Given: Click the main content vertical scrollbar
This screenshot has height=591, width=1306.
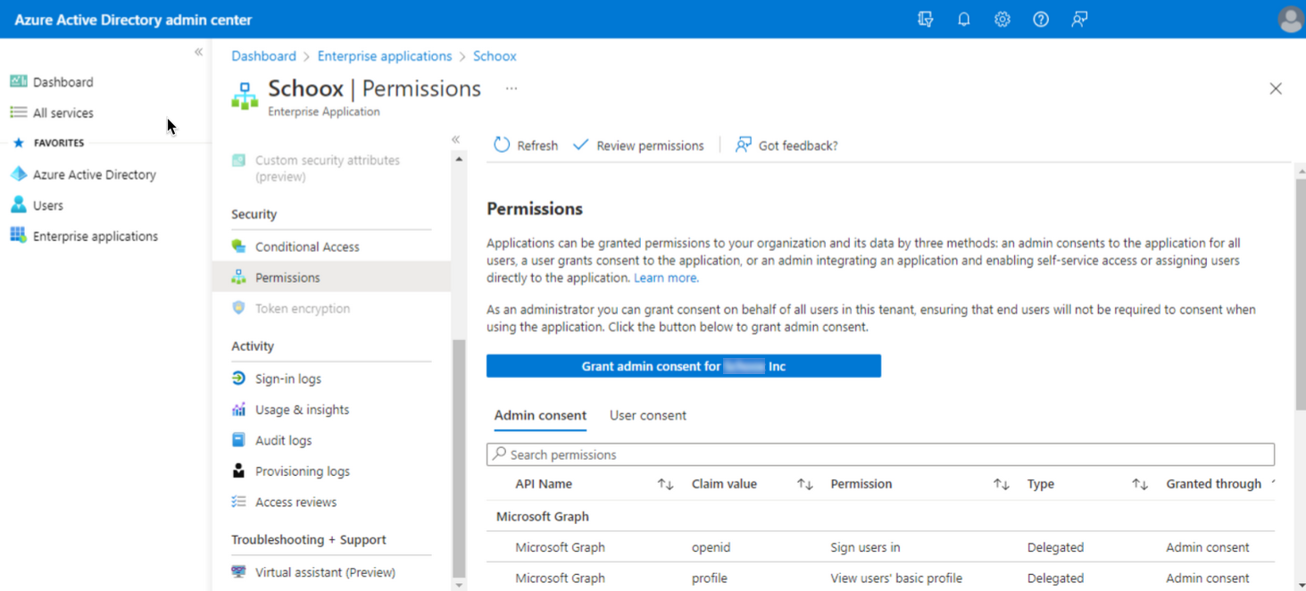Looking at the screenshot, I should [1300, 295].
